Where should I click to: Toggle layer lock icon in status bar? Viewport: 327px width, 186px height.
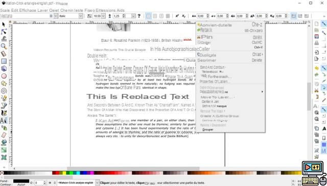point(55,182)
